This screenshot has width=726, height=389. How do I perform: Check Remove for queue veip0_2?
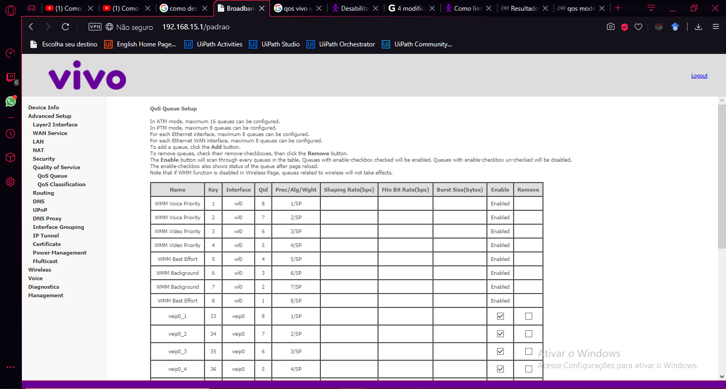[528, 334]
